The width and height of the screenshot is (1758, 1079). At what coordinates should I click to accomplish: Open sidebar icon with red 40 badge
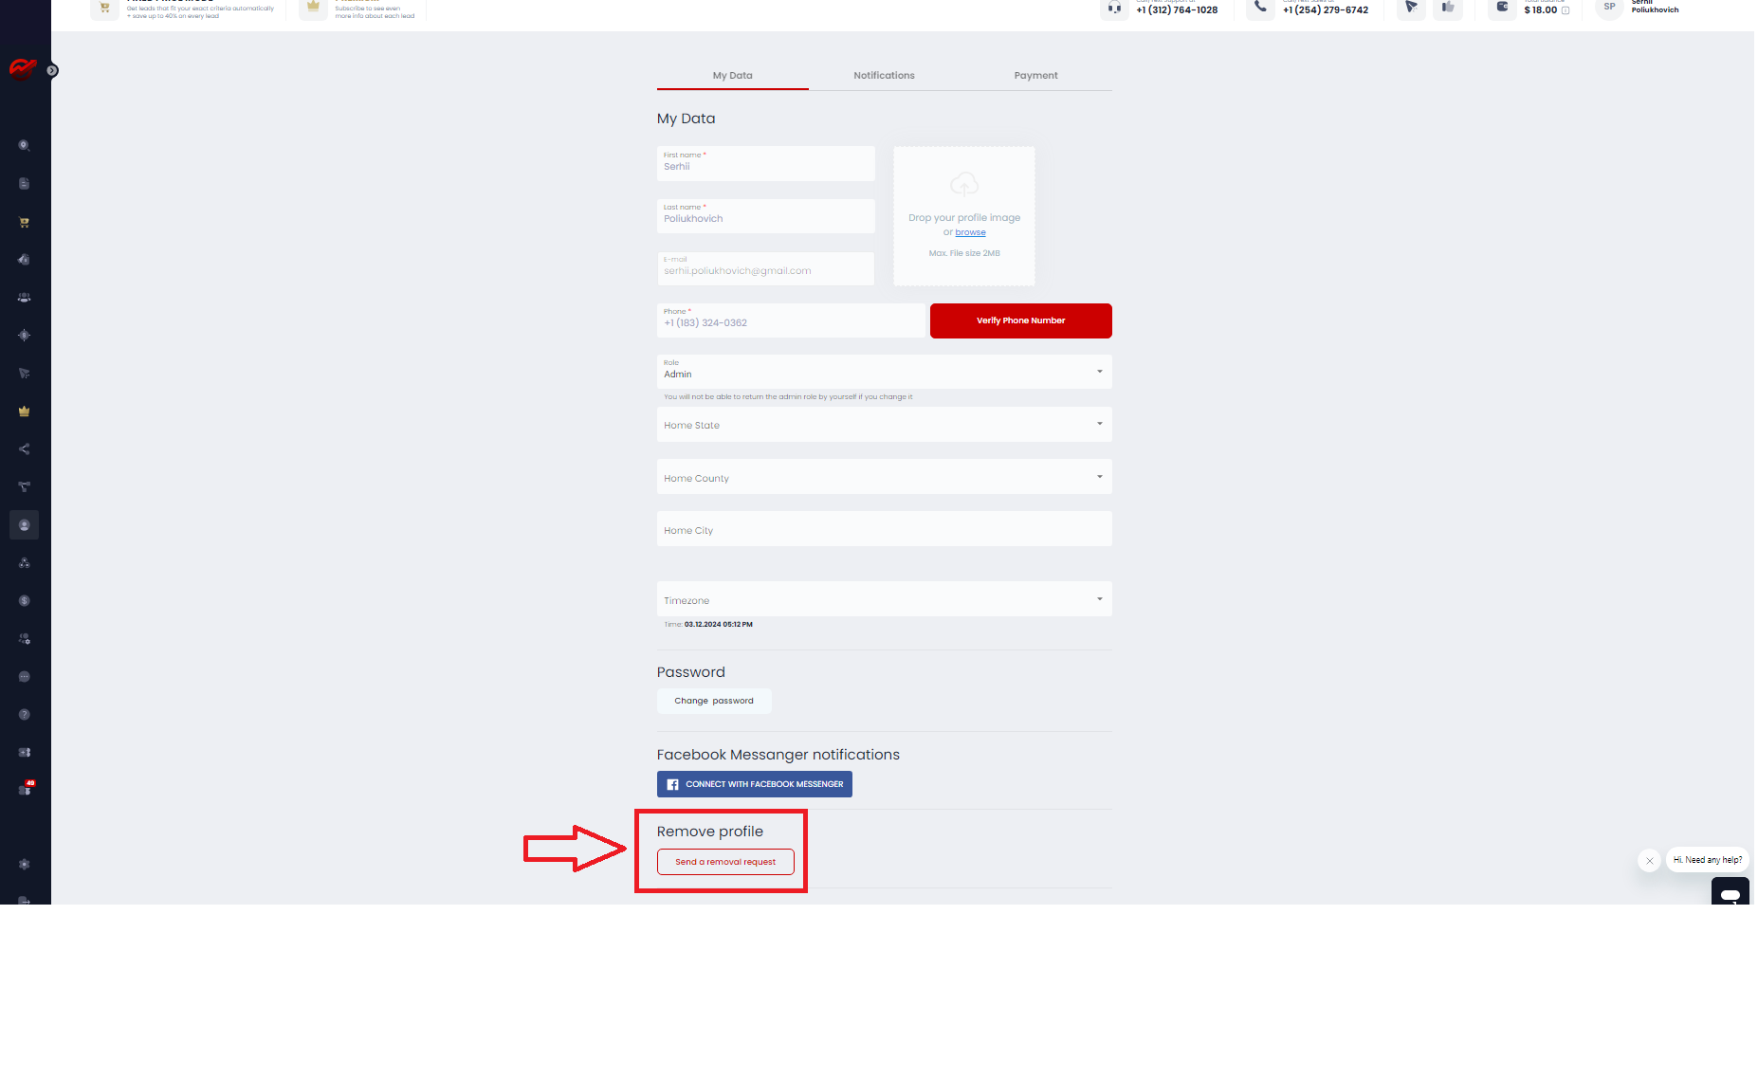(26, 789)
